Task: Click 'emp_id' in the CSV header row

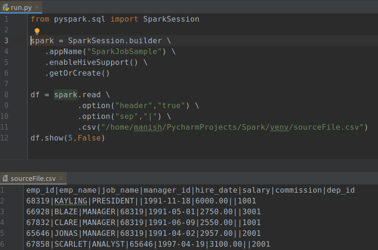Action: (x=40, y=190)
